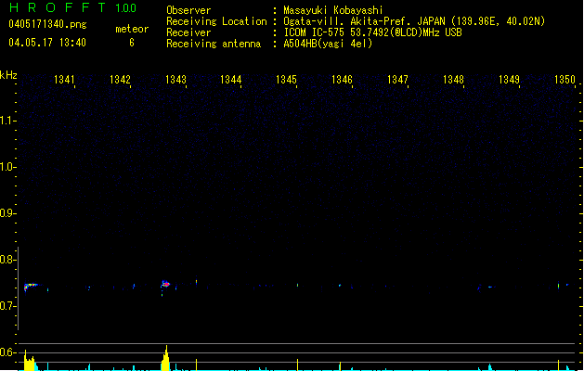584x371 pixels.
Task: Click the HROFFT 1.0.0 title text
Action: (x=73, y=7)
